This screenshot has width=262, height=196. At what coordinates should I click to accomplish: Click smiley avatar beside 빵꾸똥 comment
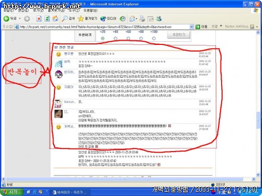[x=59, y=54]
